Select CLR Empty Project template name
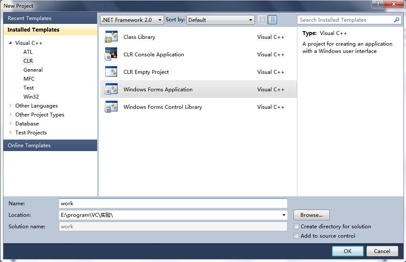The width and height of the screenshot is (406, 262). coord(146,72)
